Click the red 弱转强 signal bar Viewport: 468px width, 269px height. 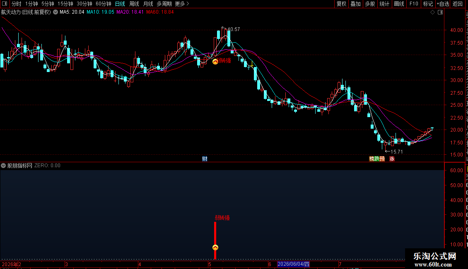pos(215,240)
